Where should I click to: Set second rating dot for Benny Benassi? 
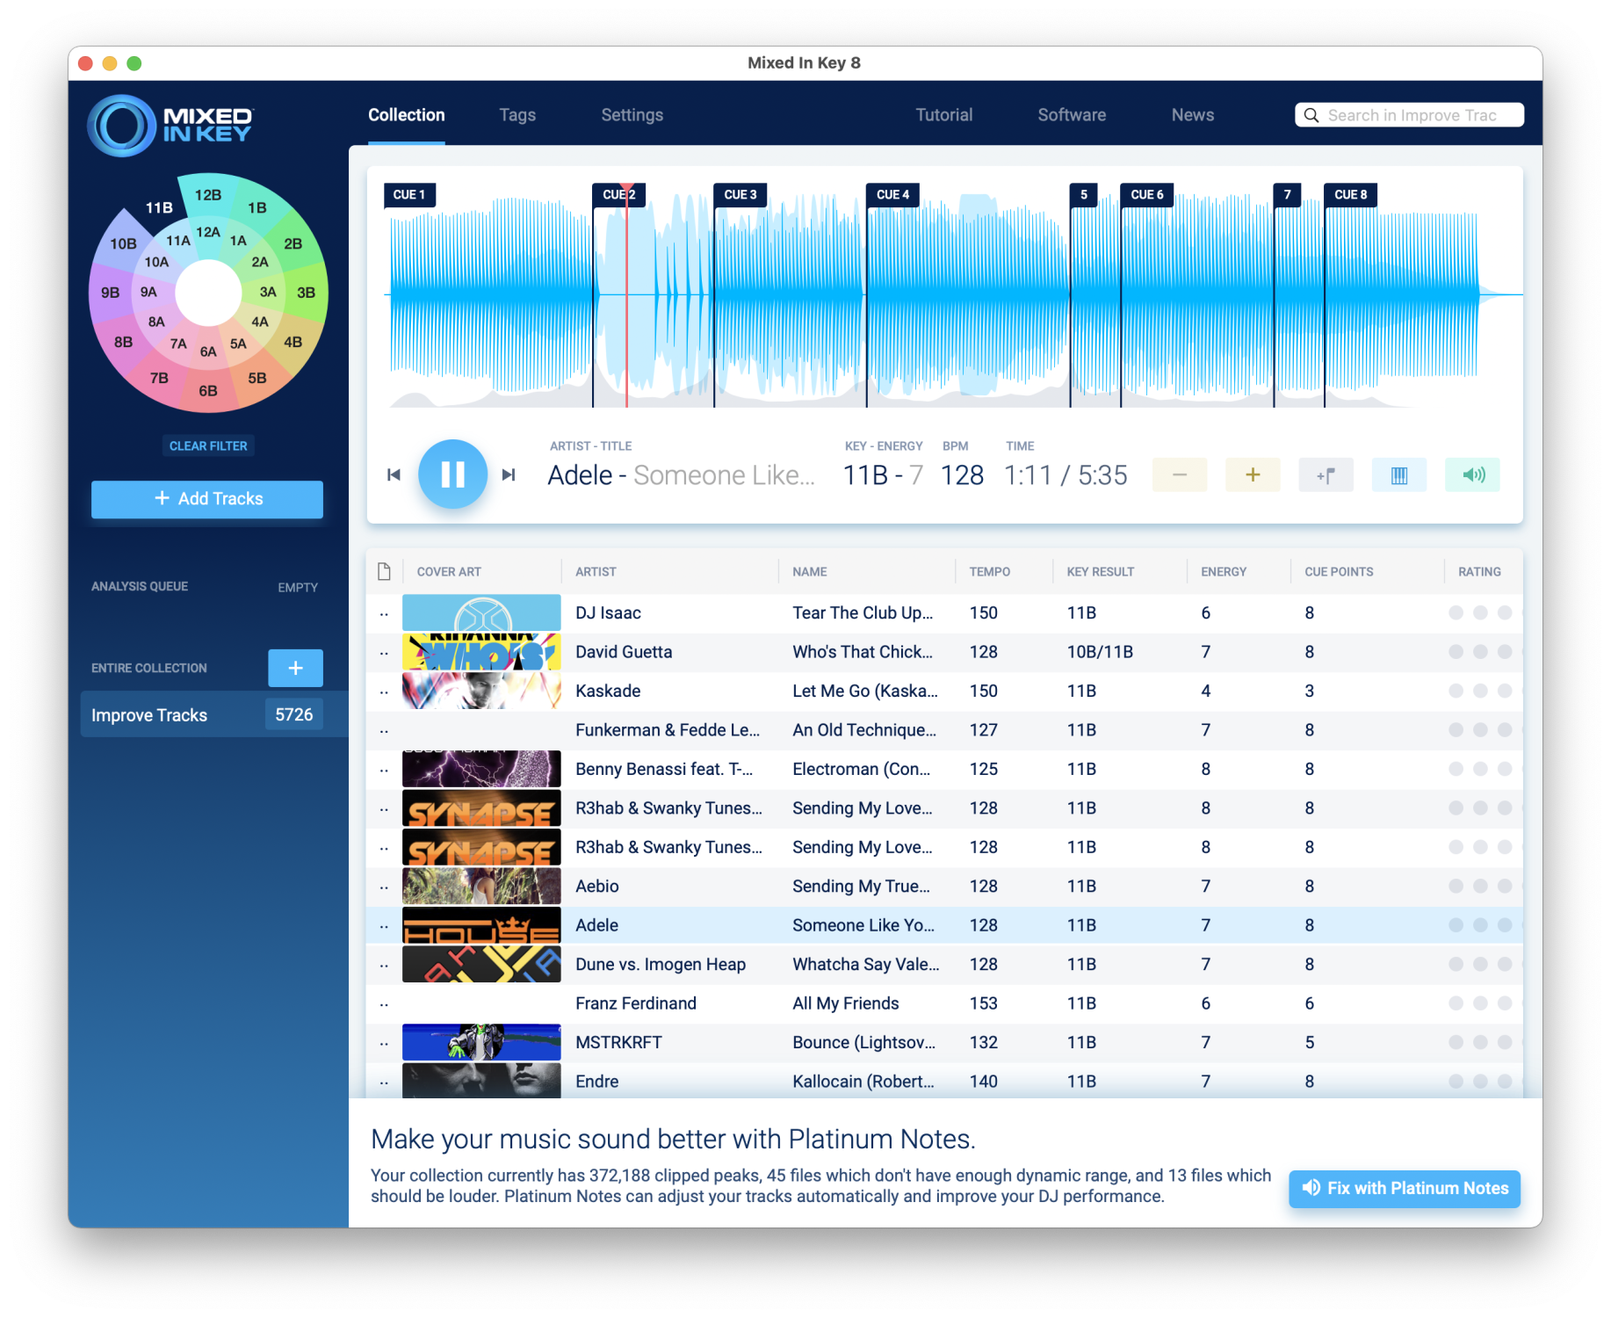coord(1480,769)
